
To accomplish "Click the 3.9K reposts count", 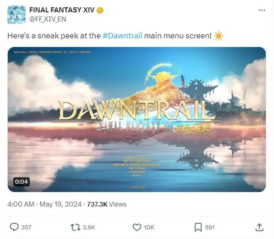I will click(89, 227).
